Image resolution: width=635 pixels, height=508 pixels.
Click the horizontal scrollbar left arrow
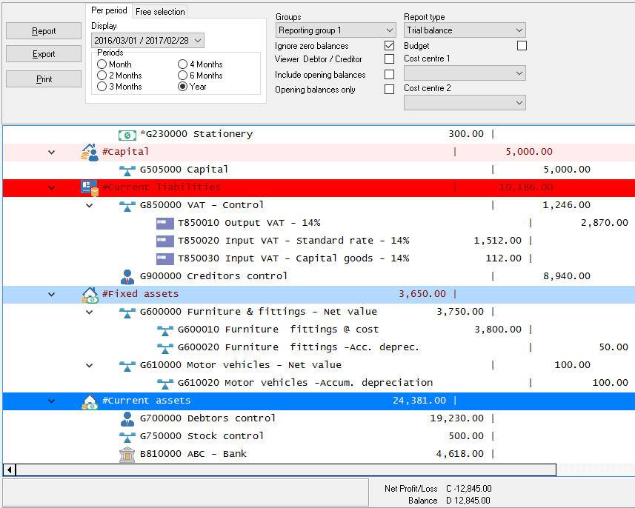point(10,469)
